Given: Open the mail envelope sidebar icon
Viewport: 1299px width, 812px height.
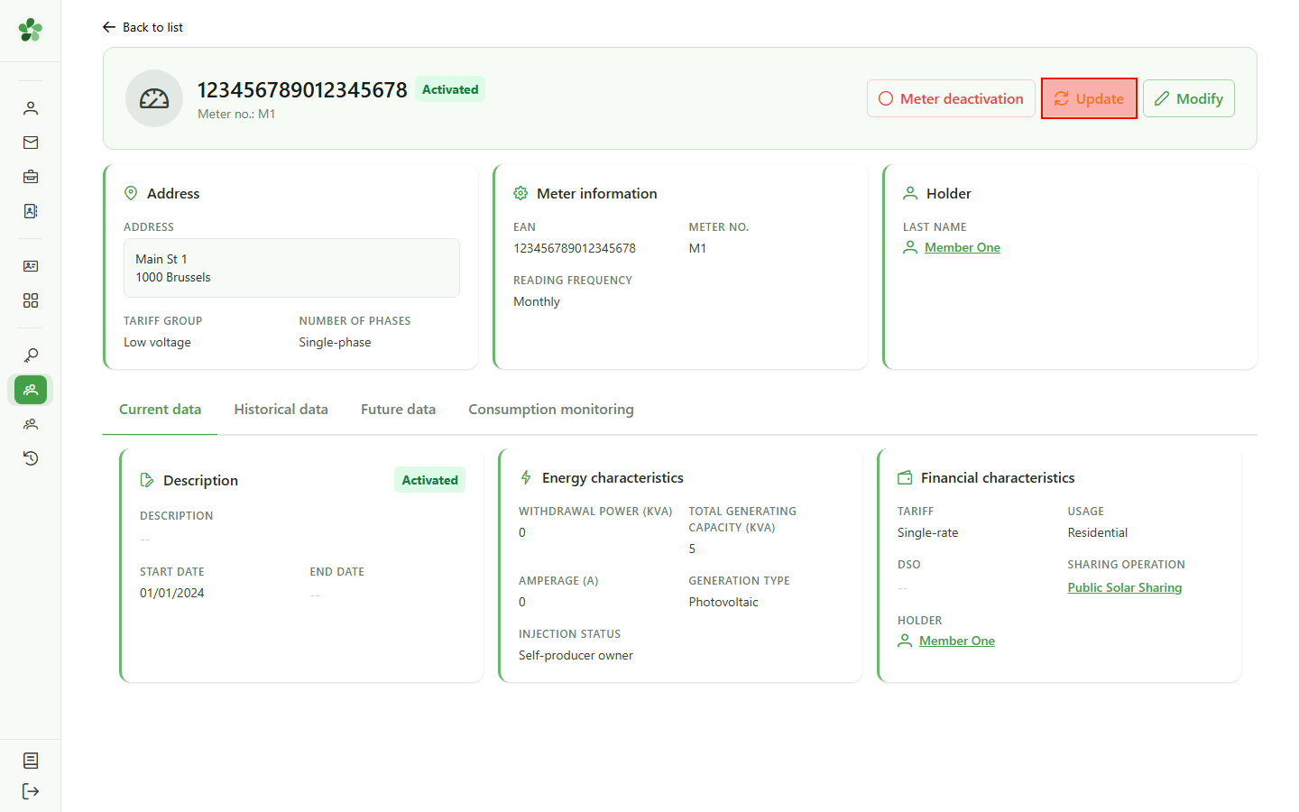Looking at the screenshot, I should pos(31,143).
